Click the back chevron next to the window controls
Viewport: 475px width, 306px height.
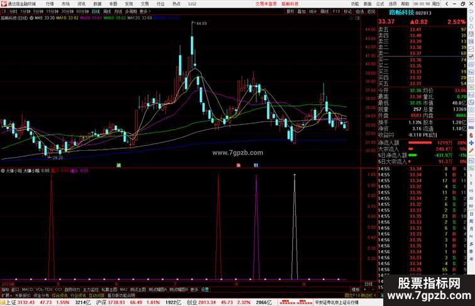(x=447, y=4)
